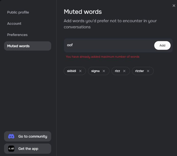Remove the muted word sigma
This screenshot has height=156, width=177.
(104, 71)
